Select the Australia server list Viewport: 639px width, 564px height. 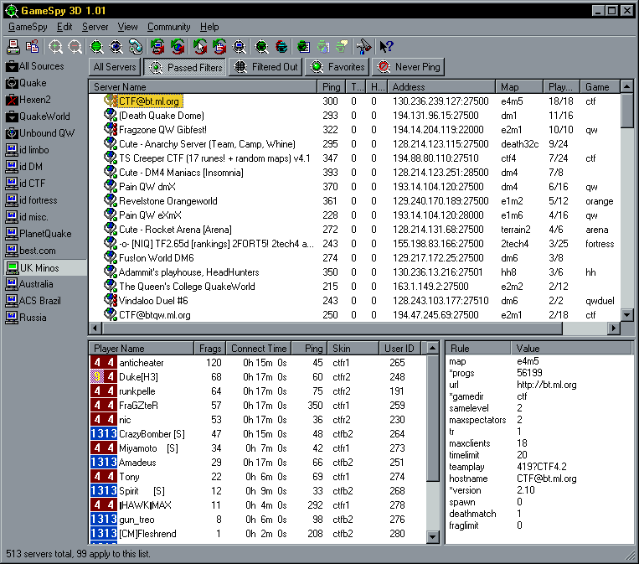coord(29,284)
